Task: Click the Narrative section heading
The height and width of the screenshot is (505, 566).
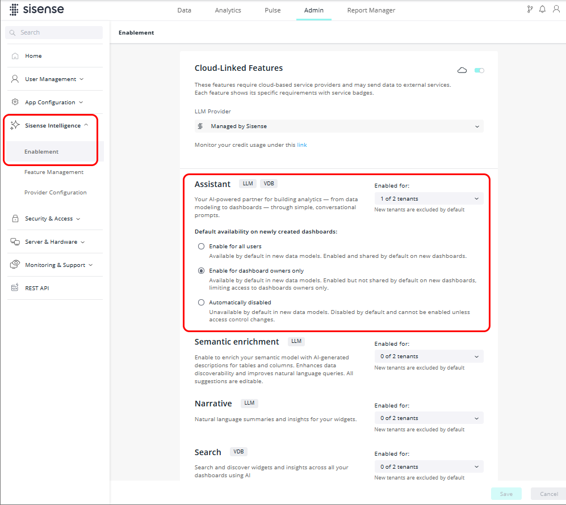Action: point(213,404)
